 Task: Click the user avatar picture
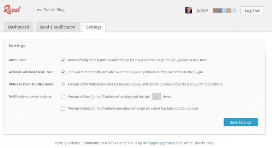pos(188,10)
